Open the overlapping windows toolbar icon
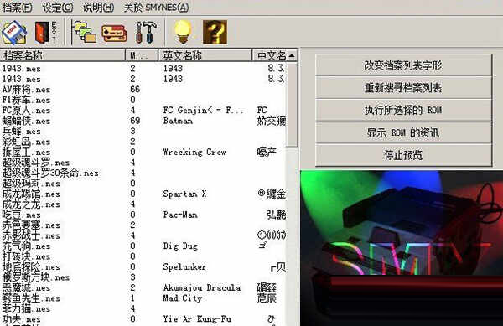 84,32
